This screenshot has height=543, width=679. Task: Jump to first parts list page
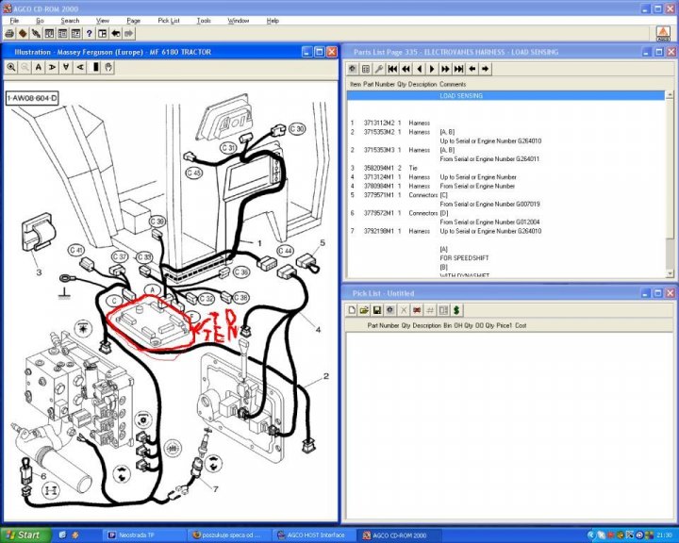click(x=392, y=69)
